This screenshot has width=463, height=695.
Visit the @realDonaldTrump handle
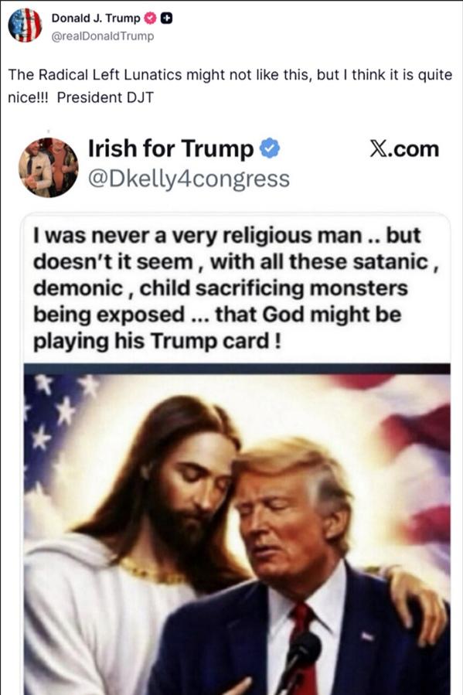coord(103,36)
